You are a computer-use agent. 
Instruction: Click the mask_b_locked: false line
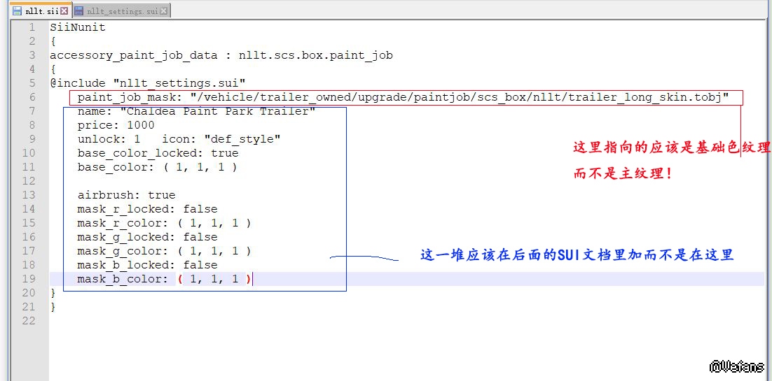pos(147,265)
